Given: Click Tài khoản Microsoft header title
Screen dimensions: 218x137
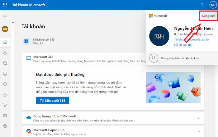Looking at the screenshot, I should tap(29, 5).
